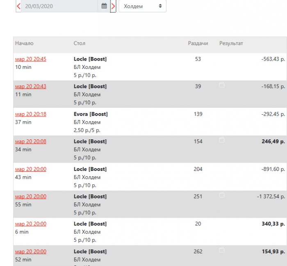Click the Начало column header

tap(24, 43)
